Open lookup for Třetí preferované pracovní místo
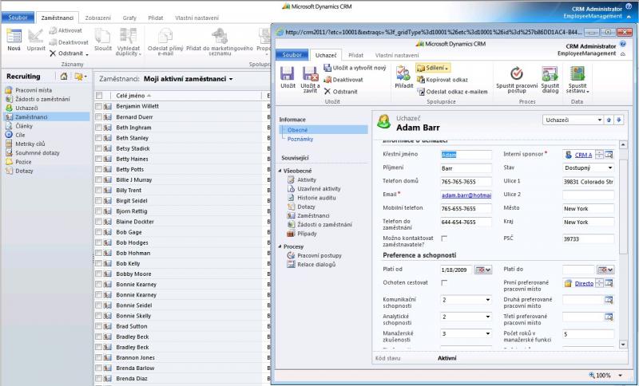This screenshot has width=639, height=386. click(609, 317)
